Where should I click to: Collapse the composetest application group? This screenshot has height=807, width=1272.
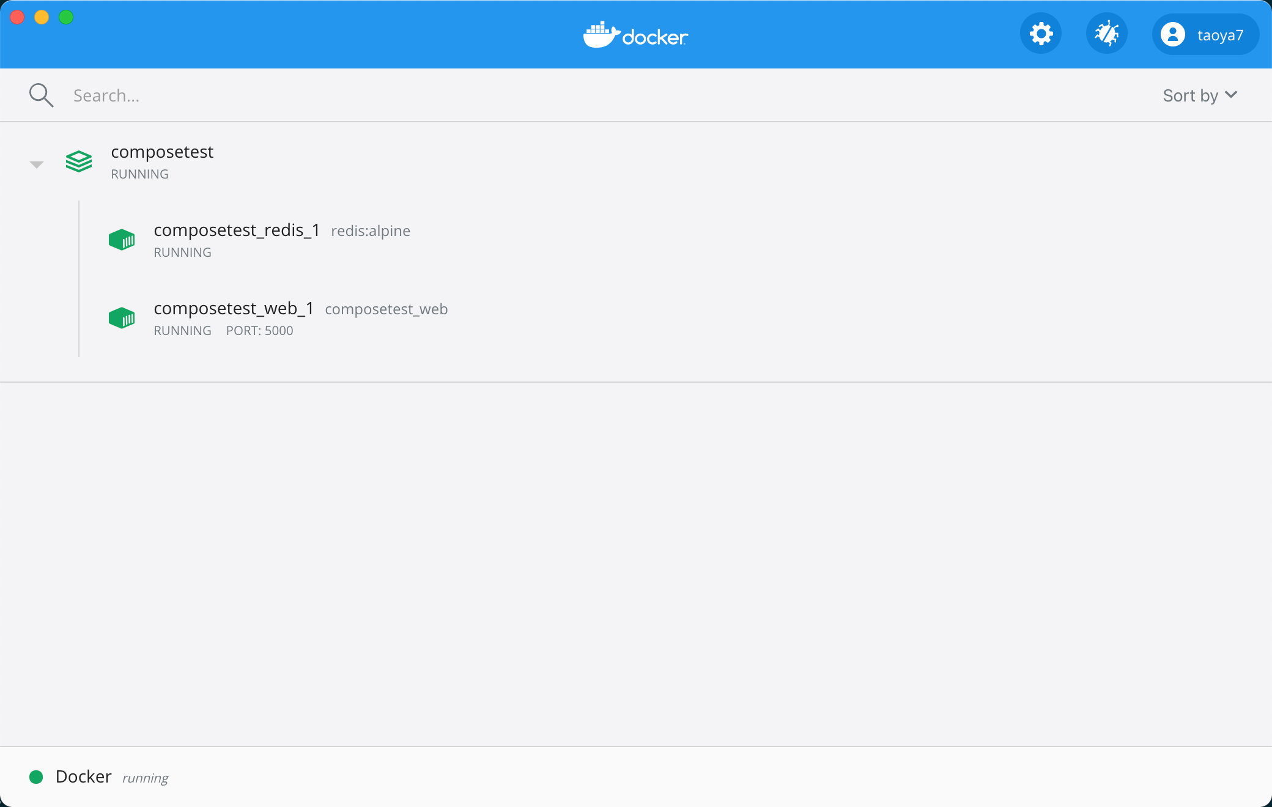pyautogui.click(x=37, y=164)
